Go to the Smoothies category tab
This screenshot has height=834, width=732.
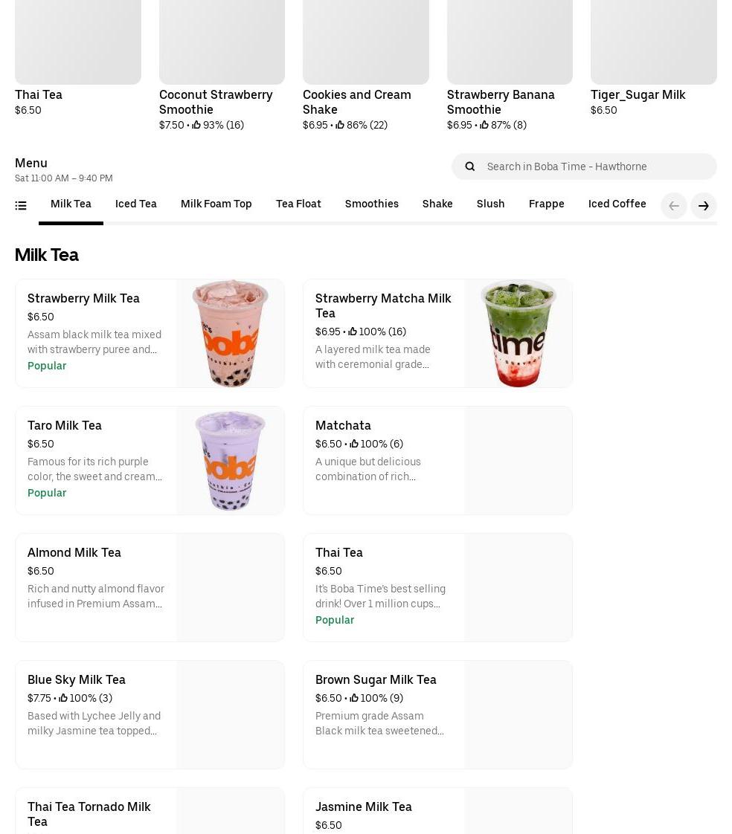371,204
